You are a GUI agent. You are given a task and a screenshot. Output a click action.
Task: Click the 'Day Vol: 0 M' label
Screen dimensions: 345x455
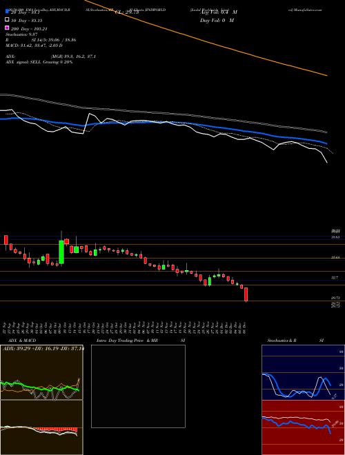(x=217, y=21)
